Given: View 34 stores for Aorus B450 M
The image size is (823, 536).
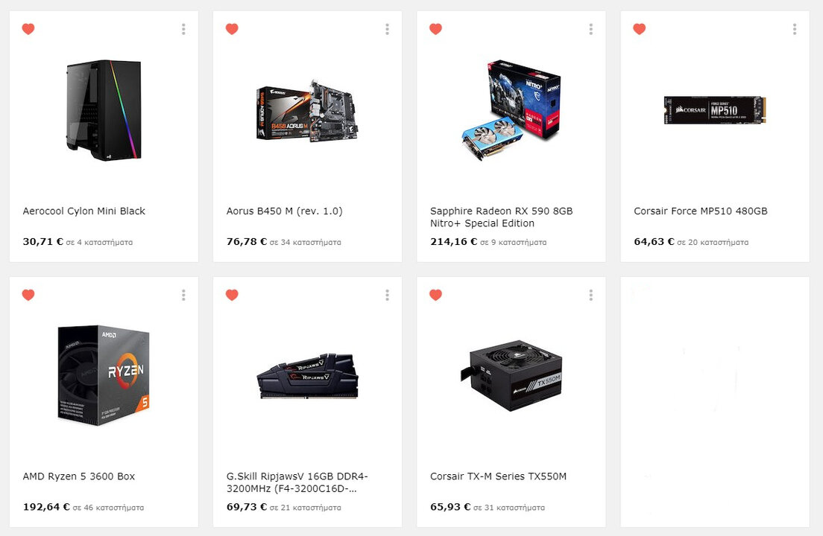Looking at the screenshot, I should click(x=306, y=242).
